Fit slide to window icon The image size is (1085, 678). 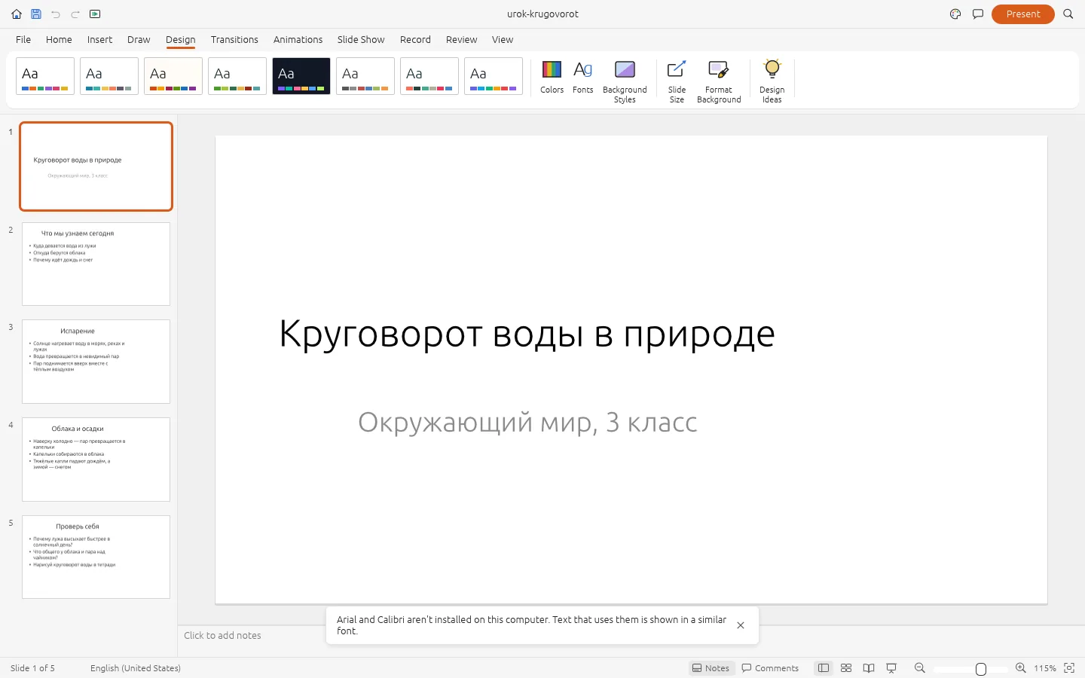coord(1068,668)
